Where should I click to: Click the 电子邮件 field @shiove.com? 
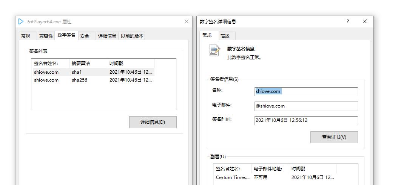click(x=306, y=106)
